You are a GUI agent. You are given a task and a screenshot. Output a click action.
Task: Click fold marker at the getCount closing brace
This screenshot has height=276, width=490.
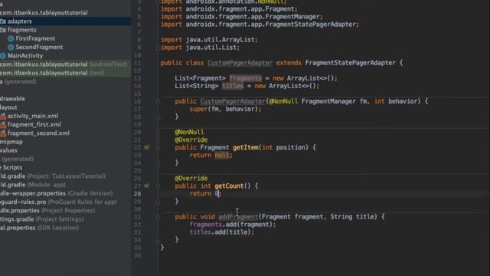coord(158,202)
